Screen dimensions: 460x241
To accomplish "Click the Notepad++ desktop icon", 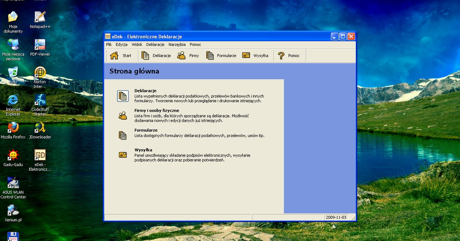I will pos(40,17).
